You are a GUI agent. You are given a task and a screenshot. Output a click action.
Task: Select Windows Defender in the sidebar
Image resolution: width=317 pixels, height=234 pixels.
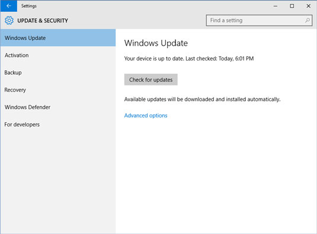(x=58, y=107)
